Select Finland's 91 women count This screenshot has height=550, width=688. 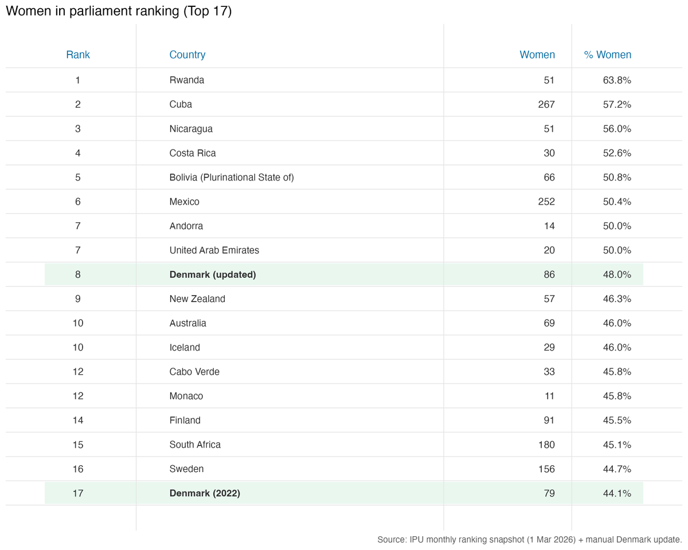(x=549, y=421)
